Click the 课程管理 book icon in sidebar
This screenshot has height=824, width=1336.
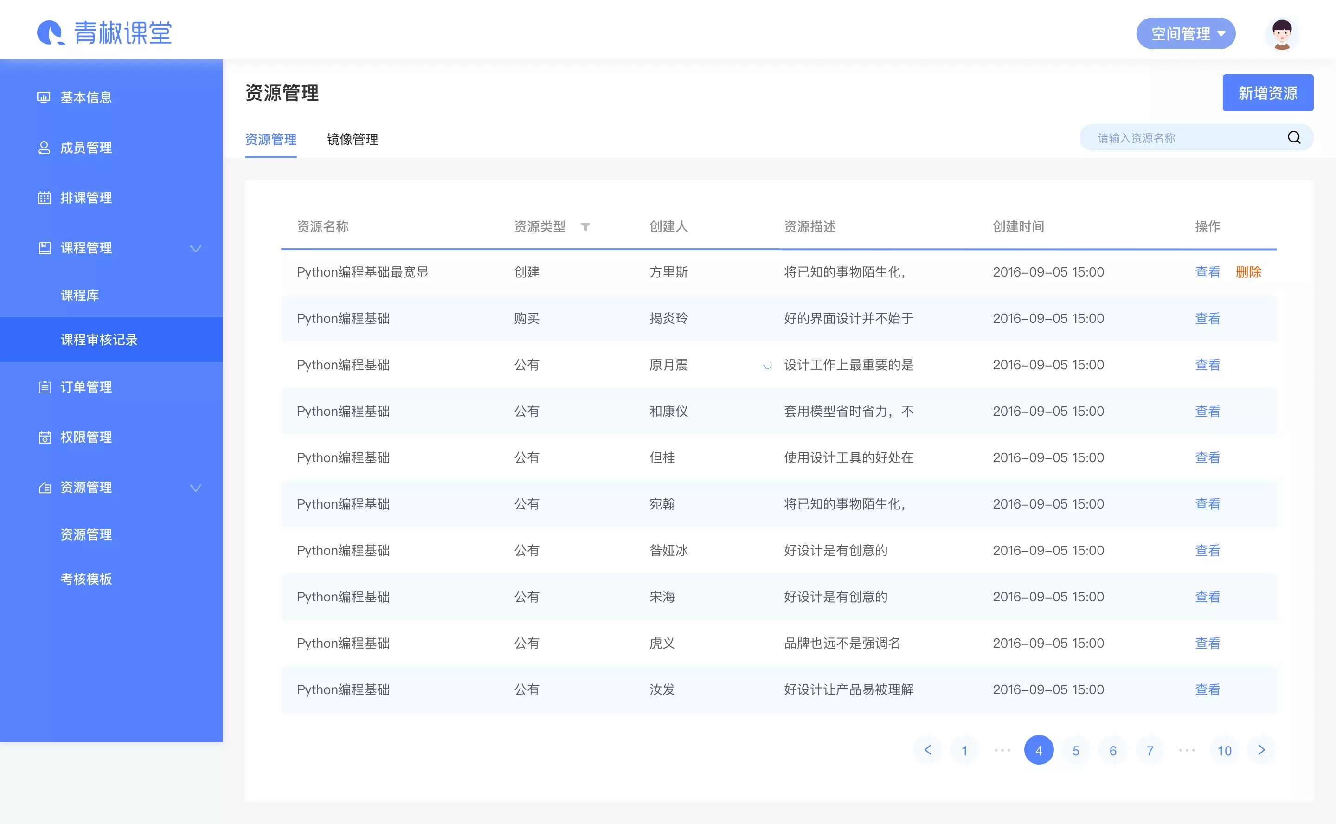[44, 248]
